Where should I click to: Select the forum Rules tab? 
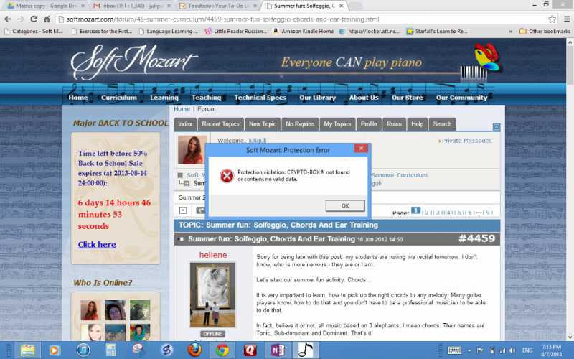(x=394, y=124)
